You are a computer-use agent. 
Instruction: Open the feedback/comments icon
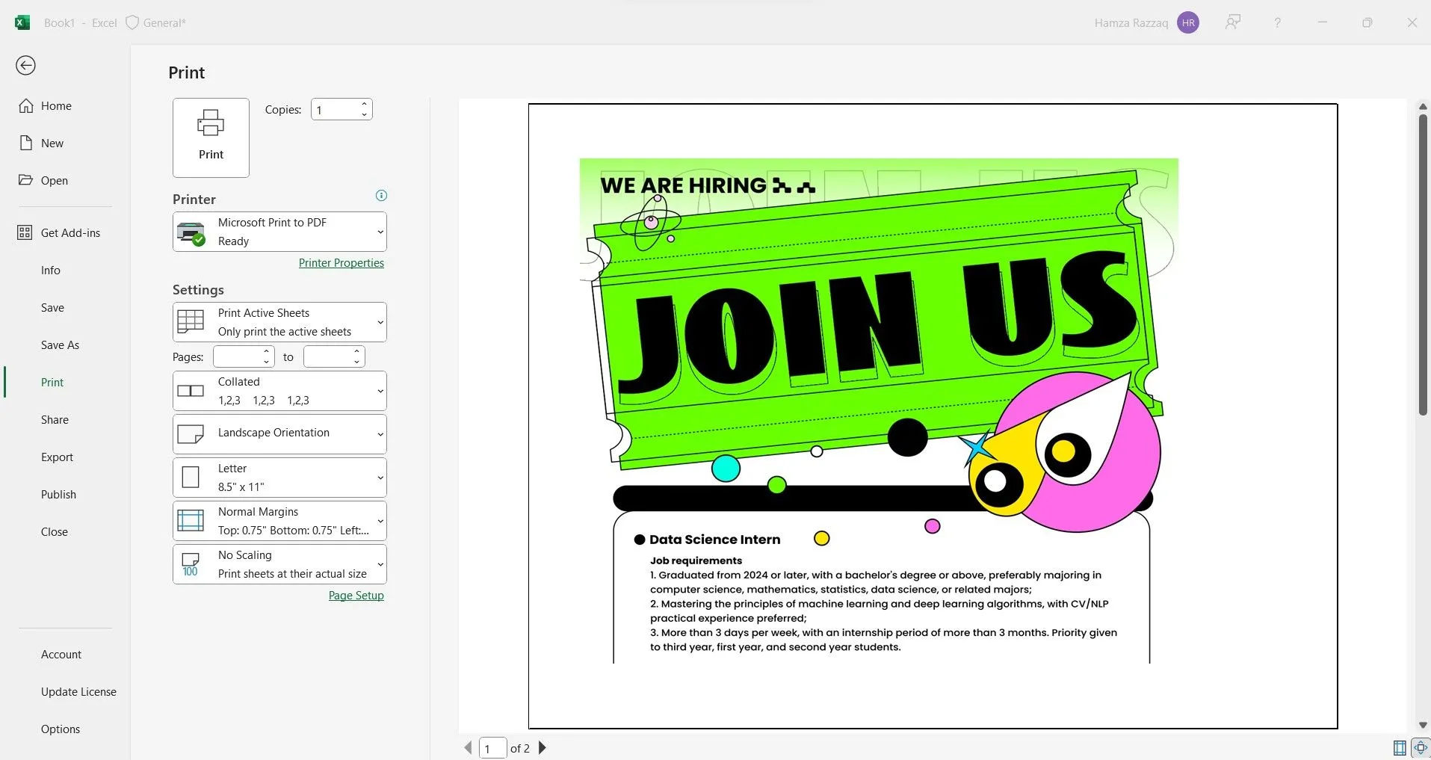click(1233, 22)
